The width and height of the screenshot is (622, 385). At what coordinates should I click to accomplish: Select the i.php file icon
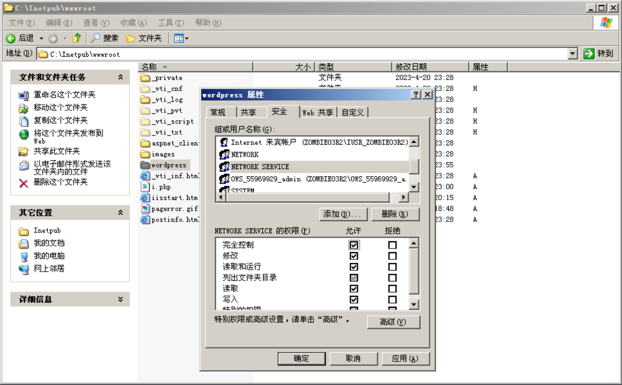(x=145, y=187)
